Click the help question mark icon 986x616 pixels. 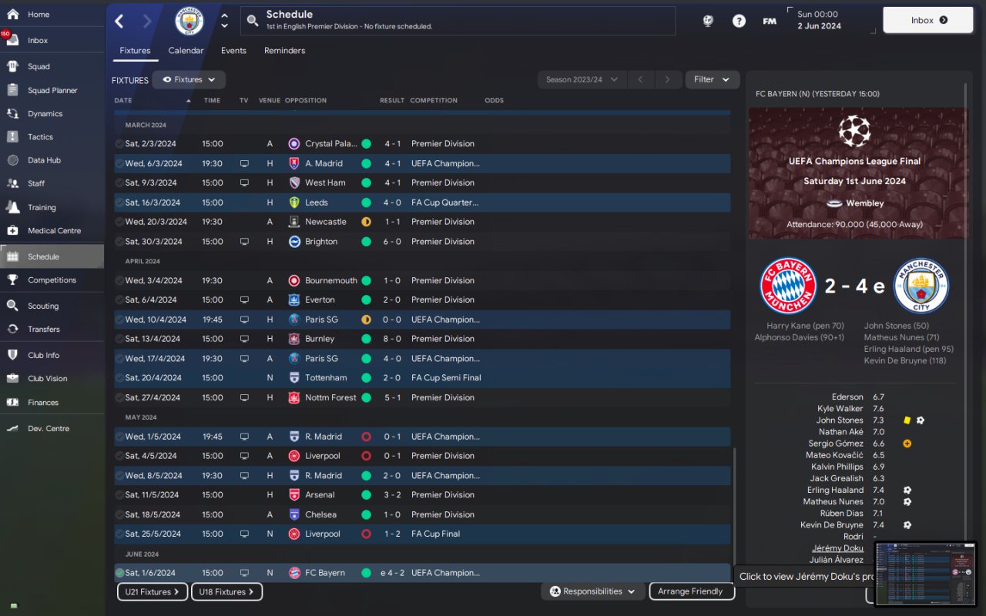[739, 21]
